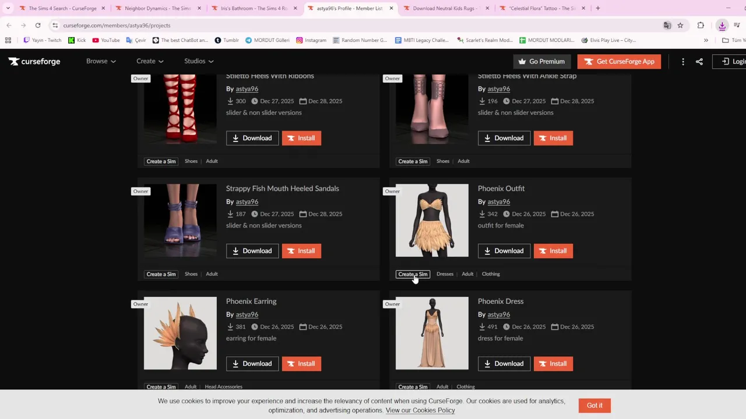Accept cookies with Got it button
Screen dimensions: 746x419
coord(594,406)
